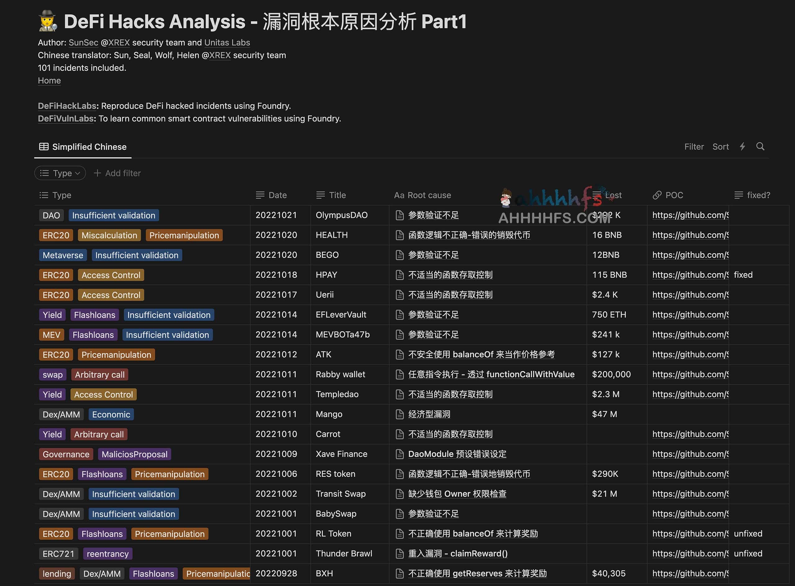795x586 pixels.
Task: Click the root cause link for Thunder Brawl reentrancy
Action: [x=458, y=553]
